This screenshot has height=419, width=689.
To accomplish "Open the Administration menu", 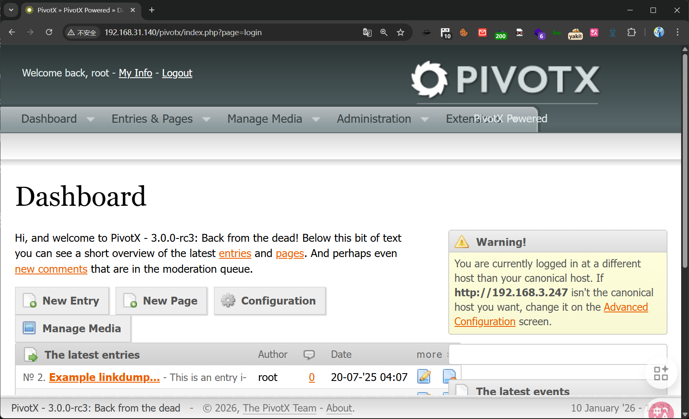I will point(373,119).
